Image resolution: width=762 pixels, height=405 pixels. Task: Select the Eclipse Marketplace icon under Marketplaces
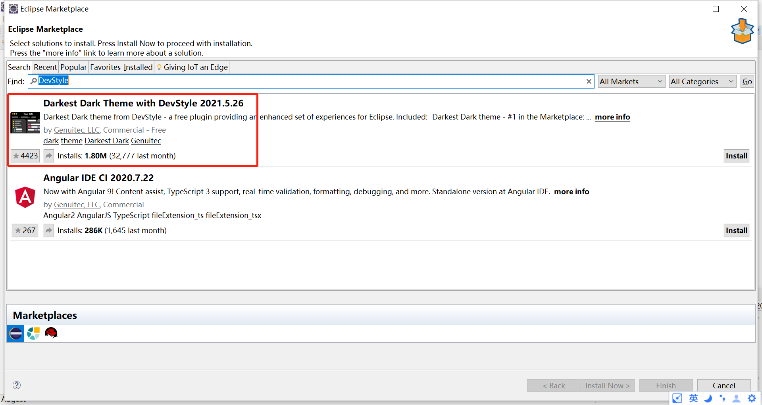(16, 334)
